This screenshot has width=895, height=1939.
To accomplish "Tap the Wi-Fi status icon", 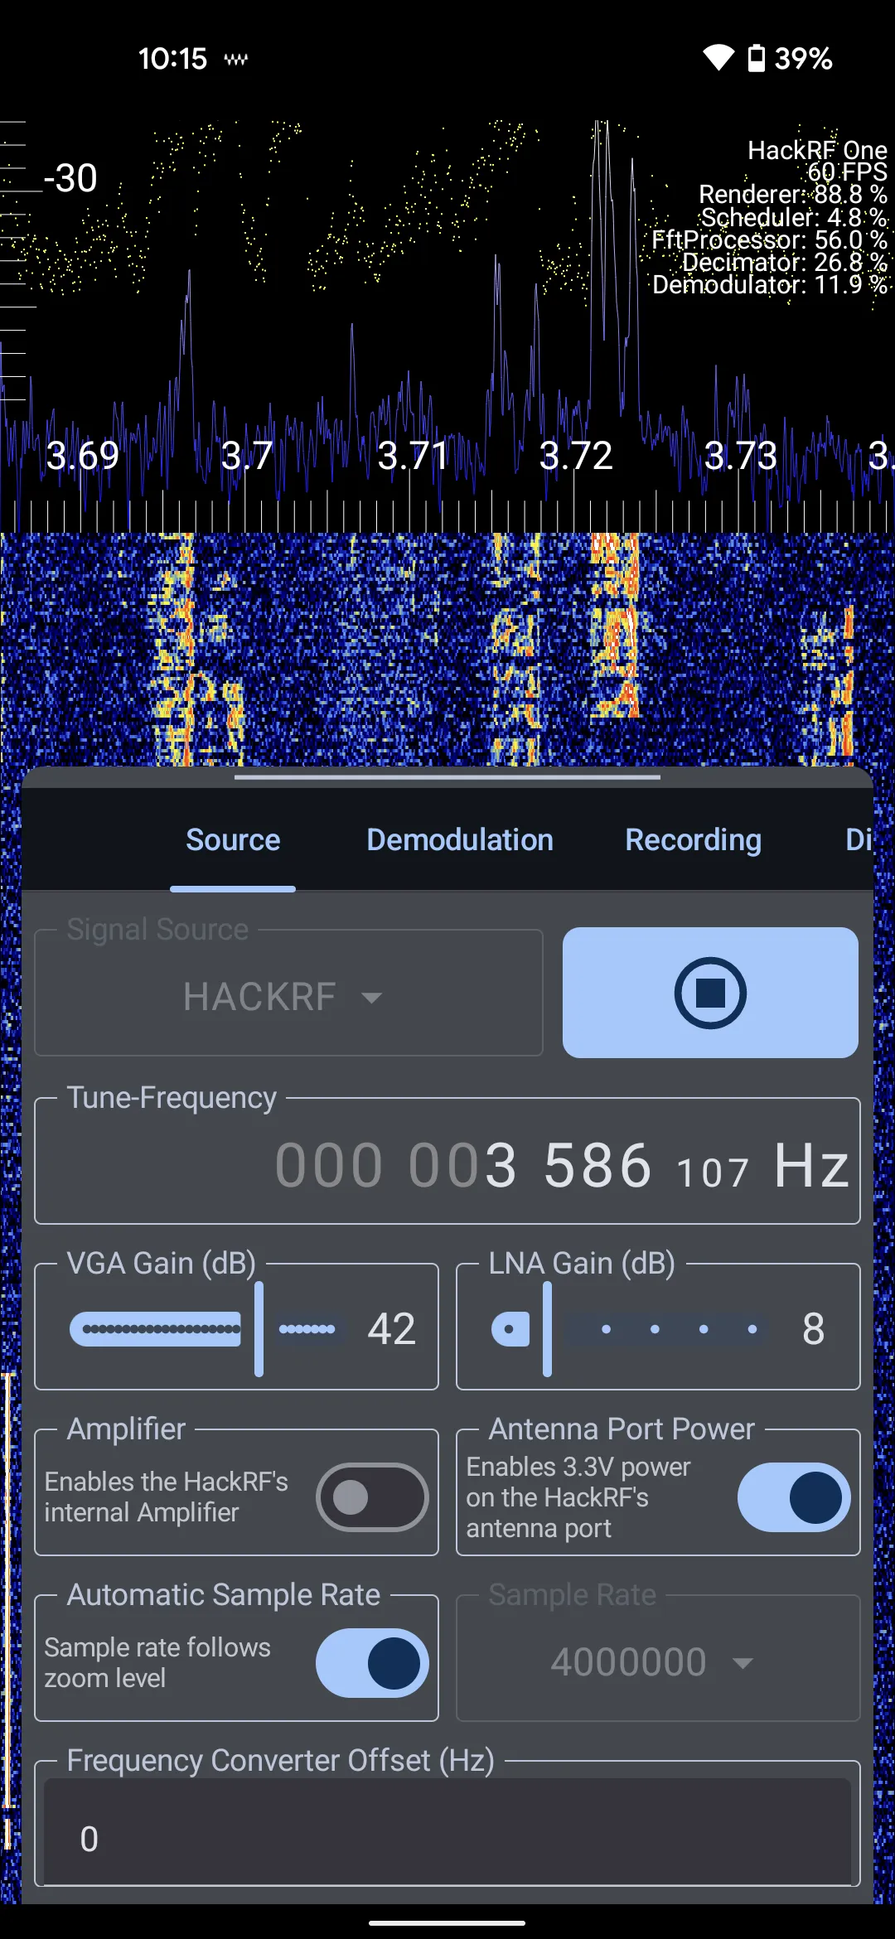I will coord(718,58).
